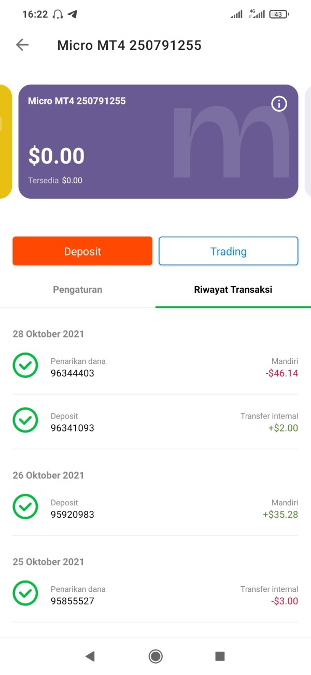311x675 pixels.
Task: Tap the $0.00 account balance
Action: coord(56,156)
